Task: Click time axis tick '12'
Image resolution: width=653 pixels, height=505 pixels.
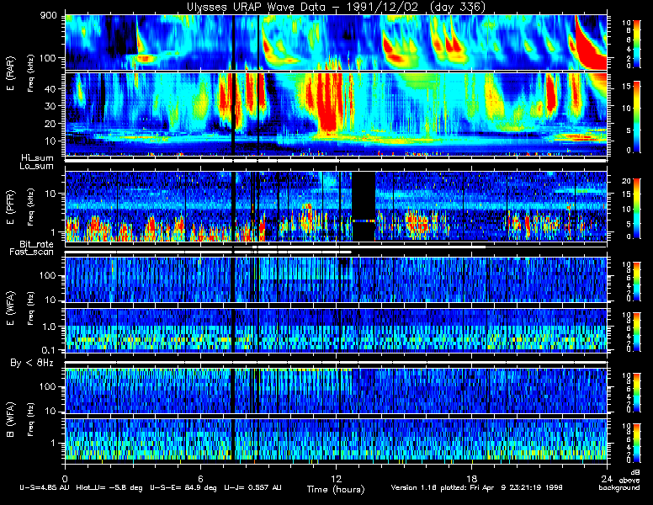Action: click(336, 478)
